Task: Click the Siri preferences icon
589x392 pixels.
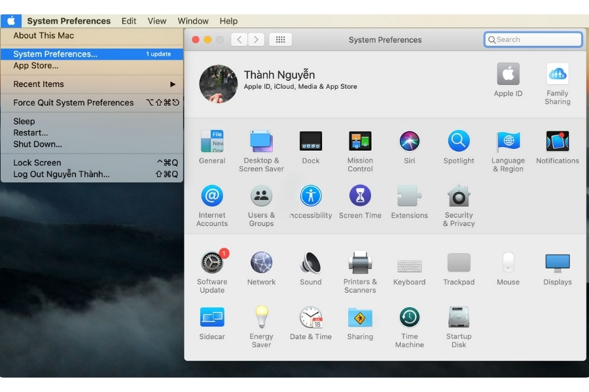Action: coord(410,142)
